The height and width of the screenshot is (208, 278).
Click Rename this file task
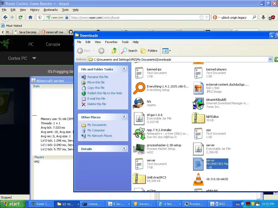pyautogui.click(x=98, y=77)
